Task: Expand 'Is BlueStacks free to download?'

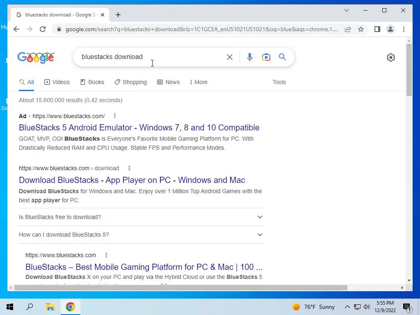Action: click(142, 217)
